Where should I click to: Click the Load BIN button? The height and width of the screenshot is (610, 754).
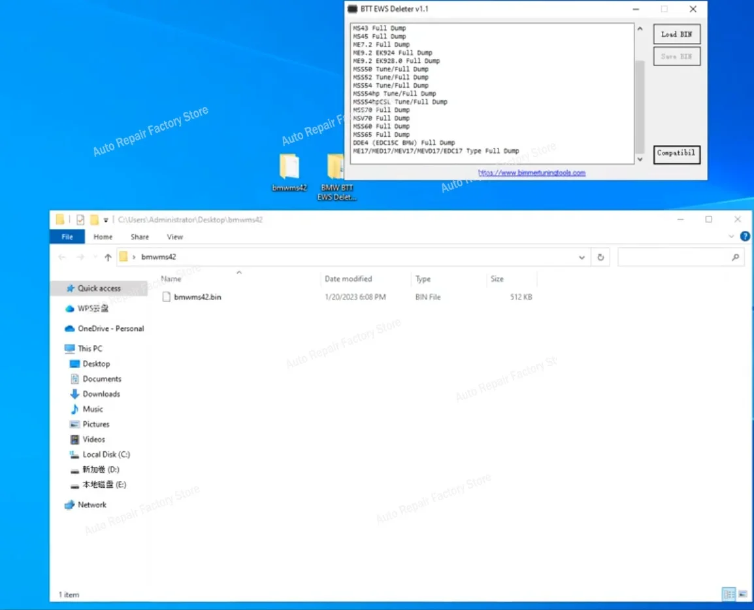coord(676,34)
